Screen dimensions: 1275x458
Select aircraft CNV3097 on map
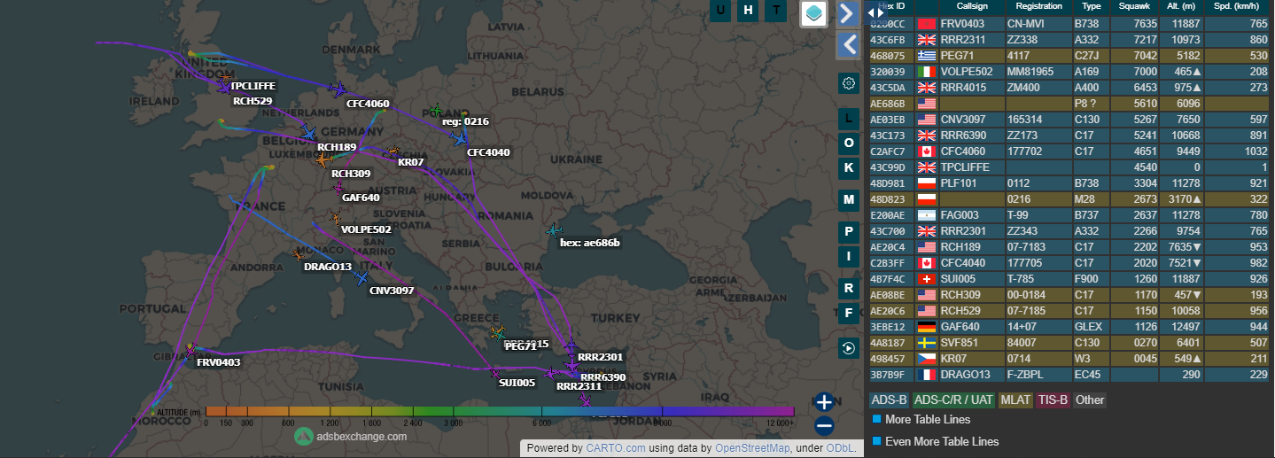pos(362,278)
